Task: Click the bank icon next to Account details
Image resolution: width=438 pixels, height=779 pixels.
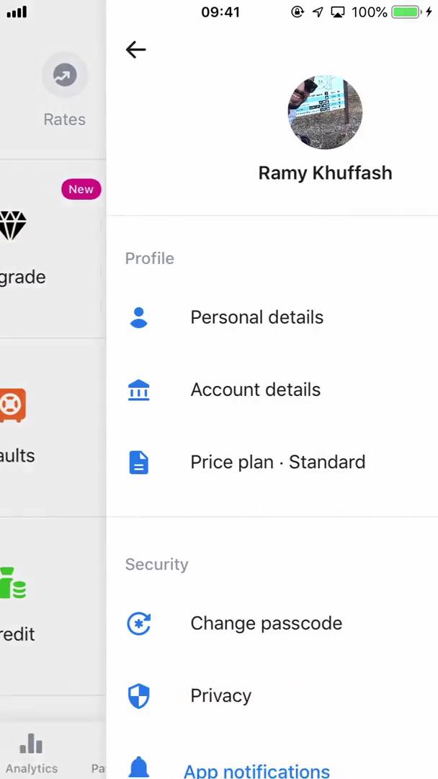Action: (138, 389)
